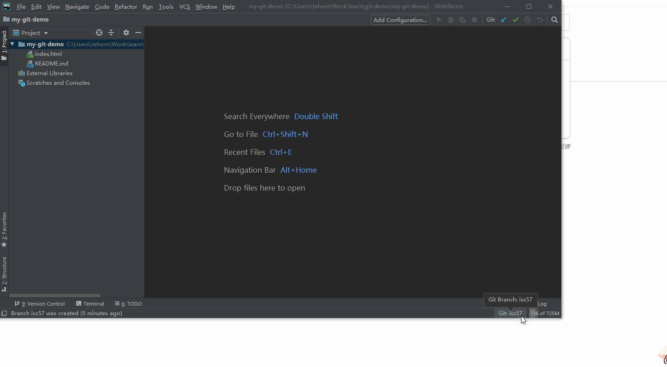This screenshot has height=367, width=667.
Task: Hide the Project panel with minus icon
Action: (138, 33)
